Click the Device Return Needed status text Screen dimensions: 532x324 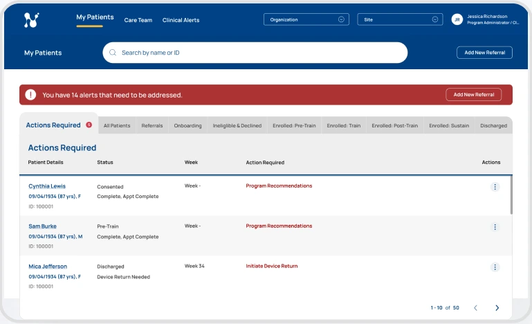coord(124,277)
